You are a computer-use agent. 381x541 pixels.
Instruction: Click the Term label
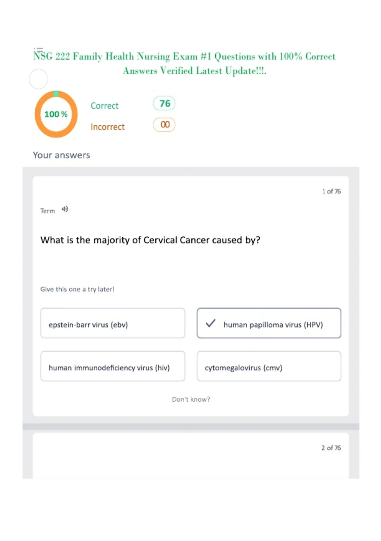[x=48, y=211]
